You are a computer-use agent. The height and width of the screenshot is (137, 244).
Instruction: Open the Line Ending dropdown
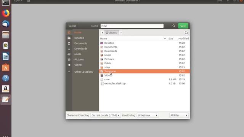(x=148, y=115)
